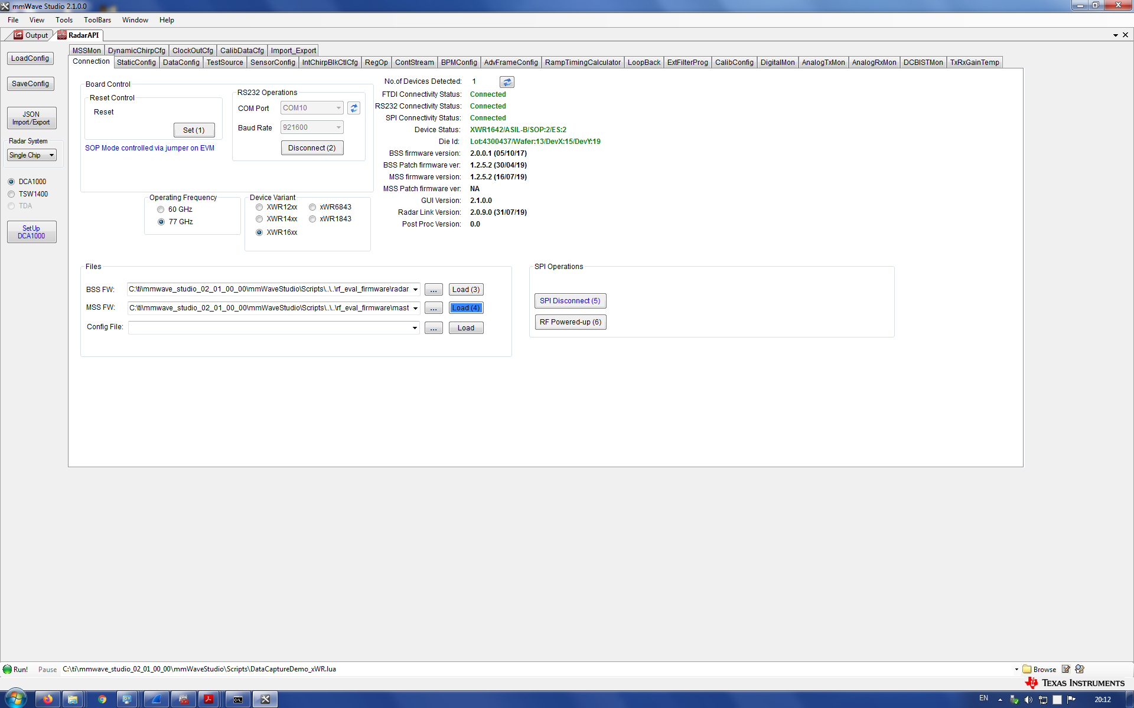Click the Disconnect (2) button
1134x708 pixels.
pos(312,147)
